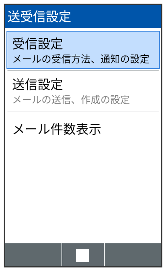Tap the left softkey at bottom bar
166x271 pixels.
[33, 255]
